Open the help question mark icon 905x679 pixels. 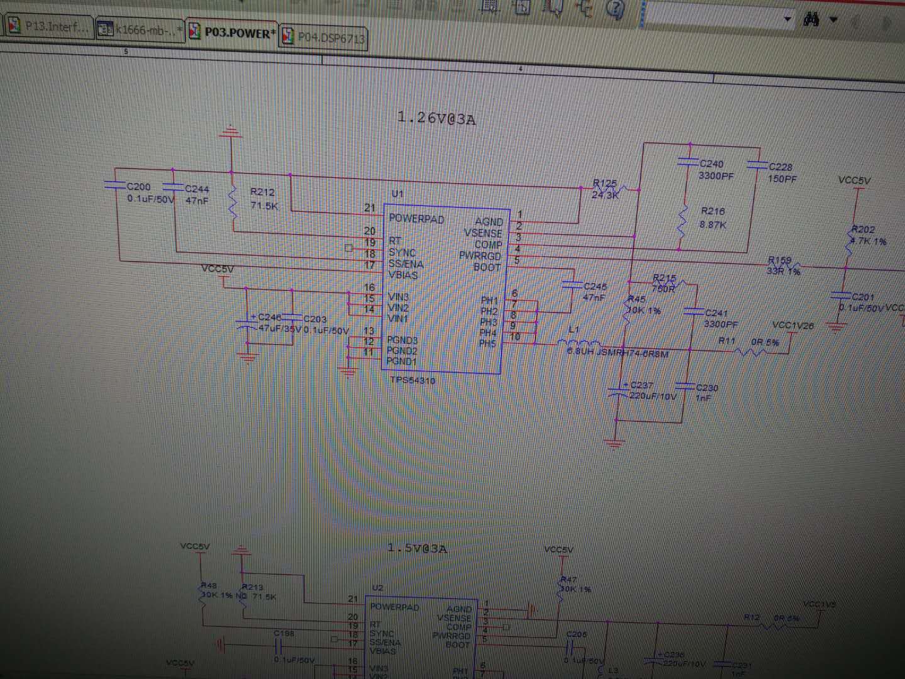615,8
